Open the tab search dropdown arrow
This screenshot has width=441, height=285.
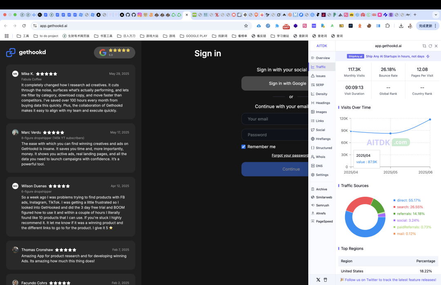point(436,15)
